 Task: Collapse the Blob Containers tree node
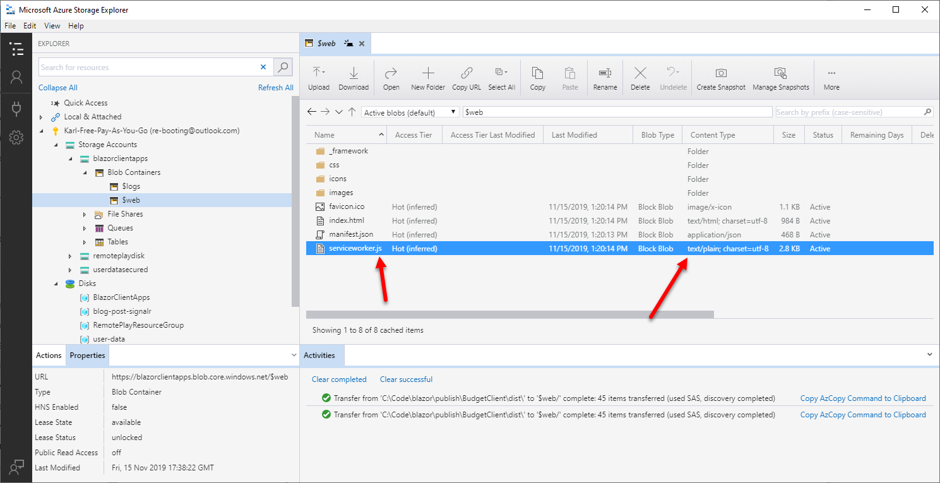point(85,172)
